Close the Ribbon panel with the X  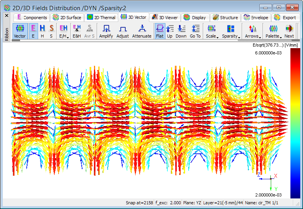[x=6, y=16]
